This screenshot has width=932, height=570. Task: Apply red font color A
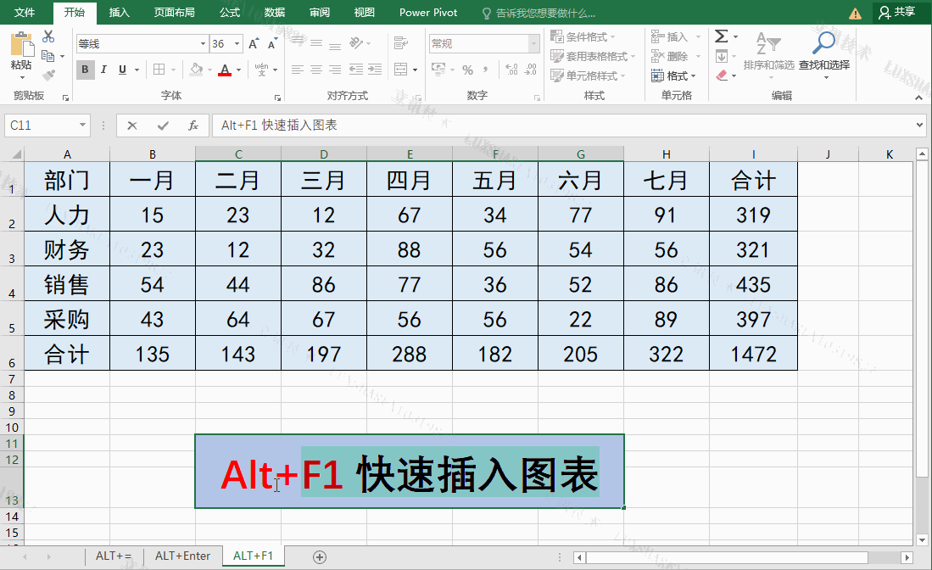(x=225, y=70)
